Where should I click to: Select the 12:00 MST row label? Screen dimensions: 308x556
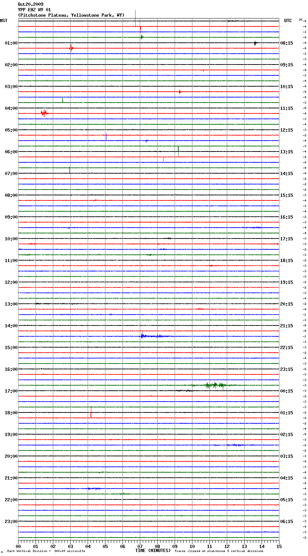(x=11, y=282)
